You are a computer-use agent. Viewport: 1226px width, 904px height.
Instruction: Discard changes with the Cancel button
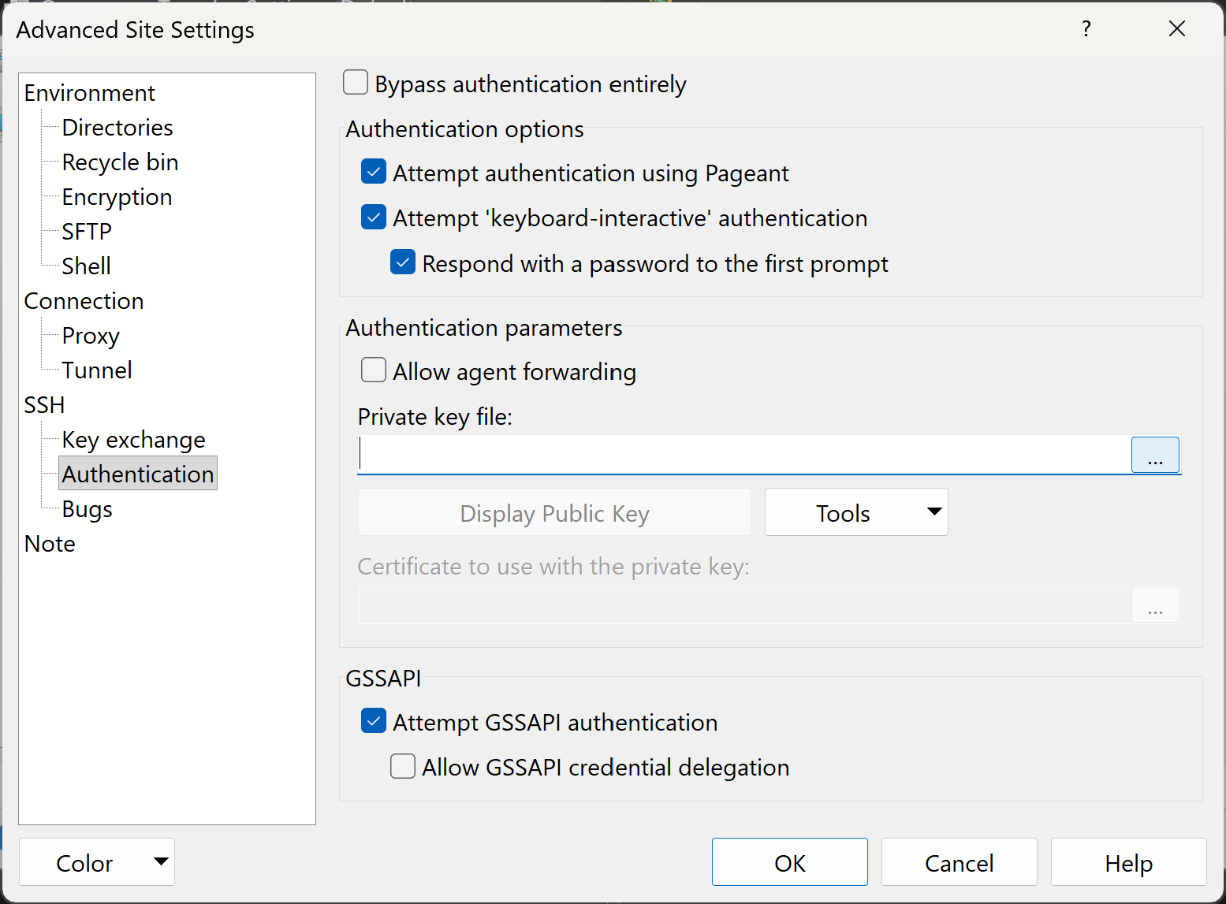point(960,862)
